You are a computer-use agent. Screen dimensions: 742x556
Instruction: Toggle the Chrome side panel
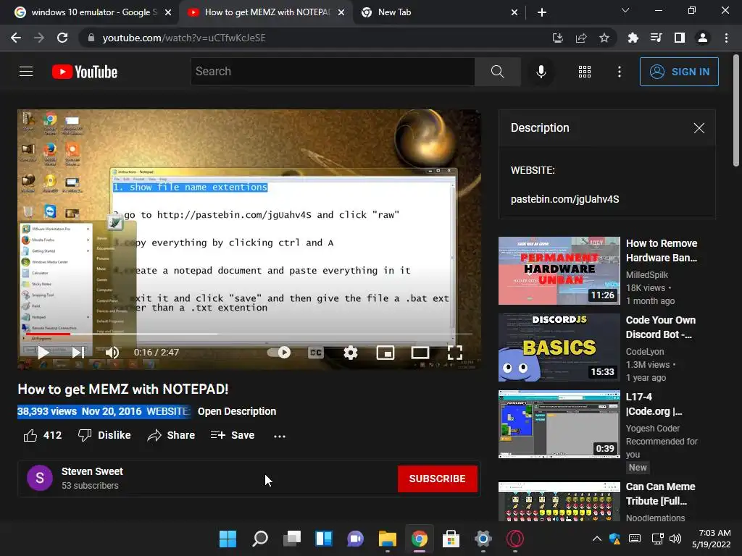pos(680,38)
